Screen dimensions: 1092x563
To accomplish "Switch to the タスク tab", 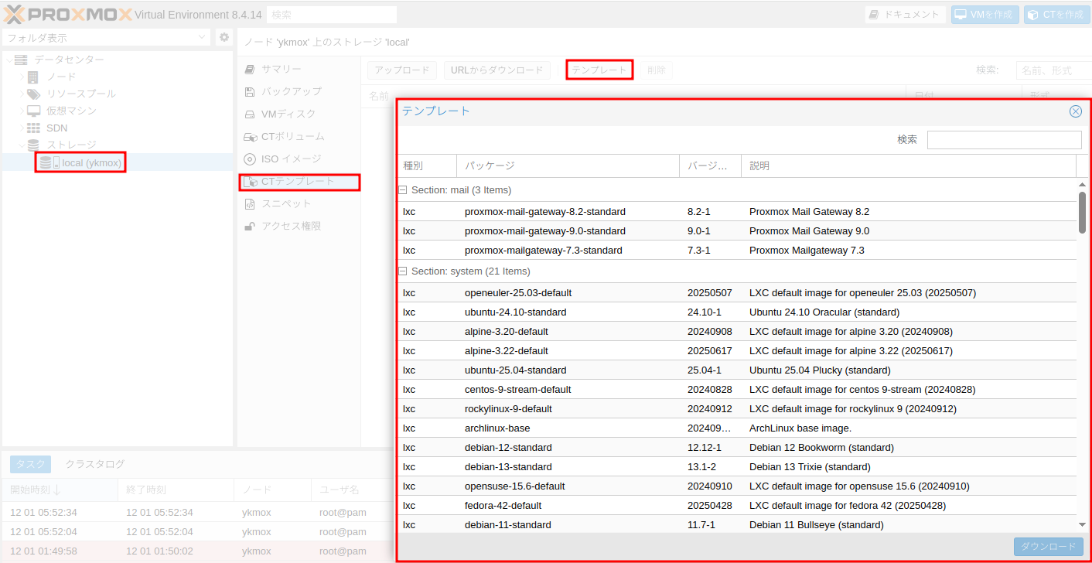I will 30,464.
